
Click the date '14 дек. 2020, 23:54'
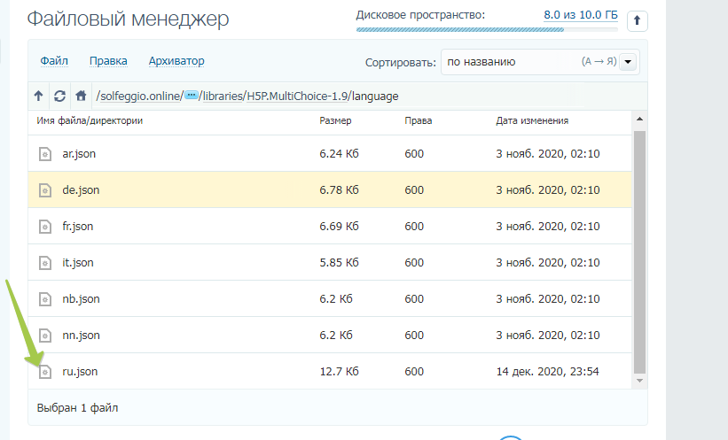pyautogui.click(x=548, y=372)
